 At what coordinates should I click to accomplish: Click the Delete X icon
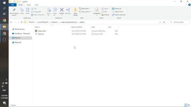click(x=62, y=10)
